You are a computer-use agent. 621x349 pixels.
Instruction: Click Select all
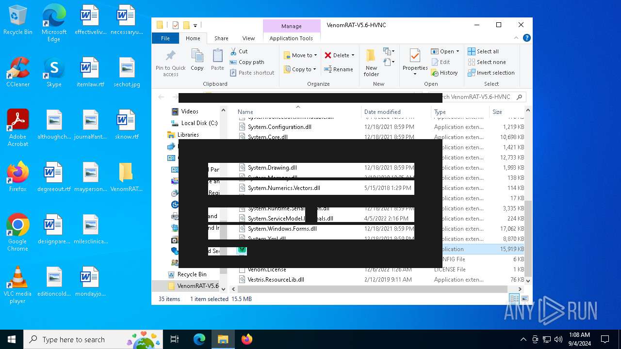[483, 51]
